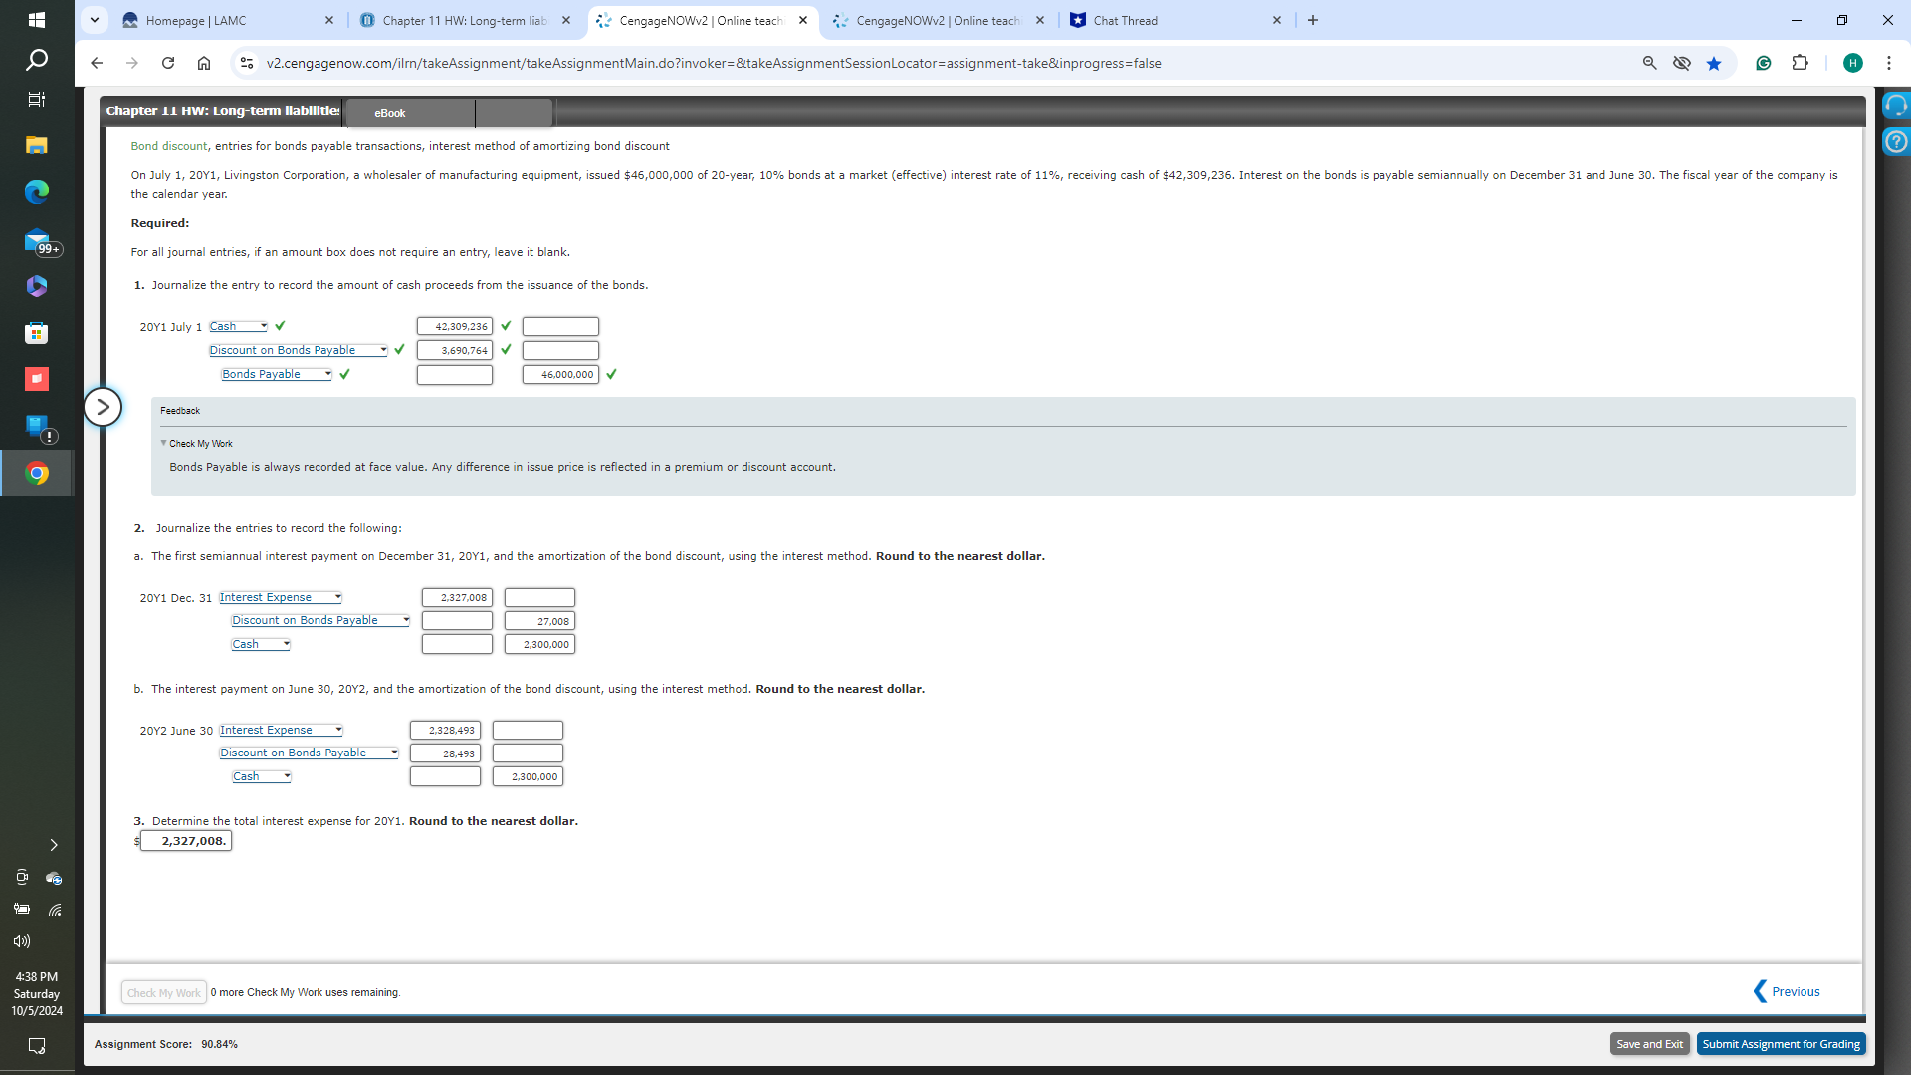The width and height of the screenshot is (1911, 1075).
Task: Open Discount on Bonds Payable dropdown, June 30
Action: [x=309, y=752]
